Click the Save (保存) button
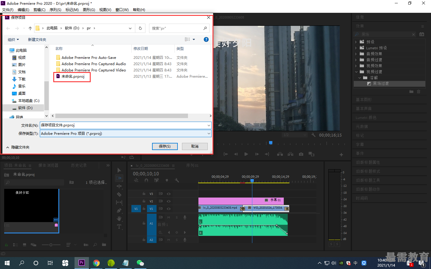 click(165, 146)
